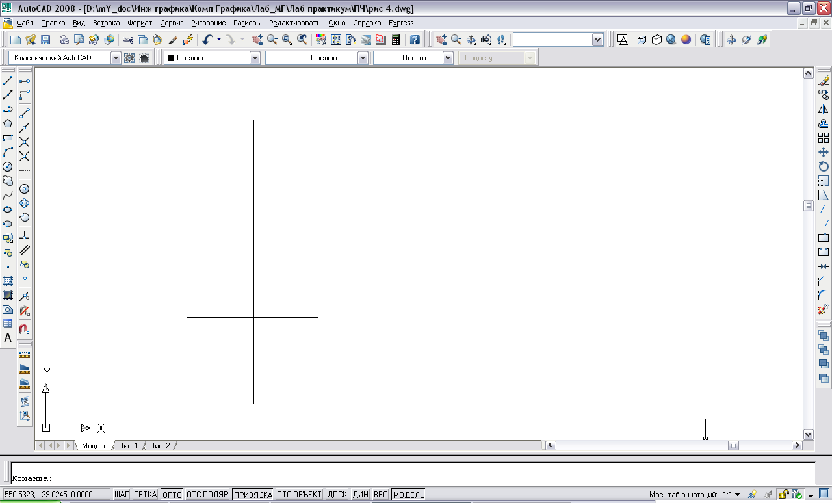Open the Классический AutoCAD workspace dropdown
Viewport: 832px width, 503px height.
116,58
